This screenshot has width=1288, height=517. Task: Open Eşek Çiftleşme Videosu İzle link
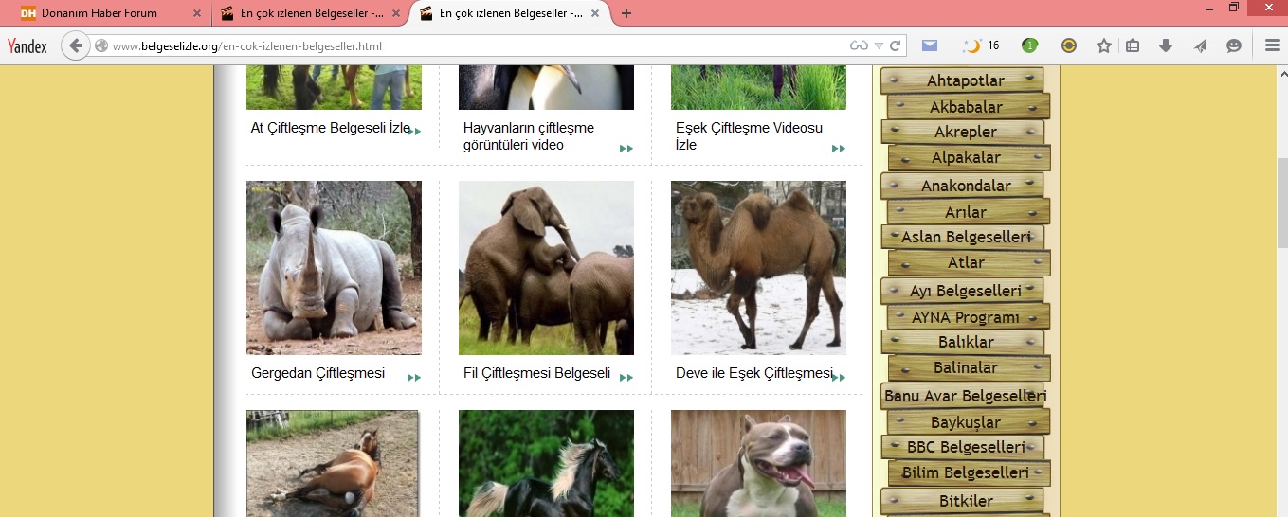(x=749, y=136)
